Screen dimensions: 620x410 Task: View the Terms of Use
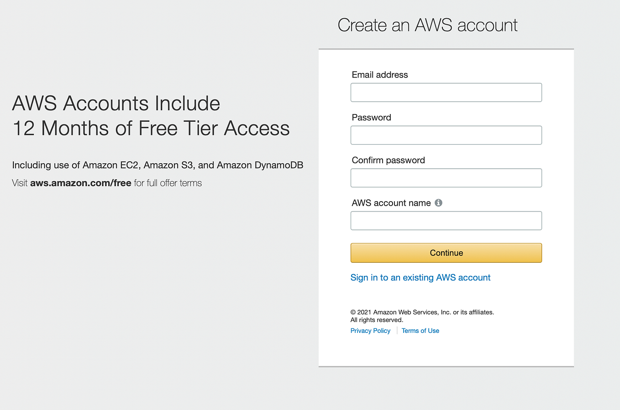tap(420, 330)
